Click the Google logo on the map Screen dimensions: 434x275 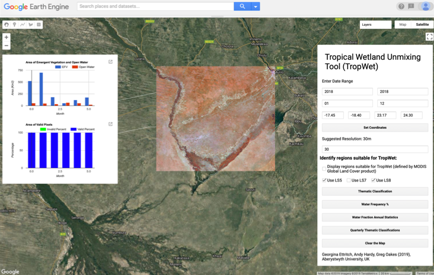pos(10,272)
